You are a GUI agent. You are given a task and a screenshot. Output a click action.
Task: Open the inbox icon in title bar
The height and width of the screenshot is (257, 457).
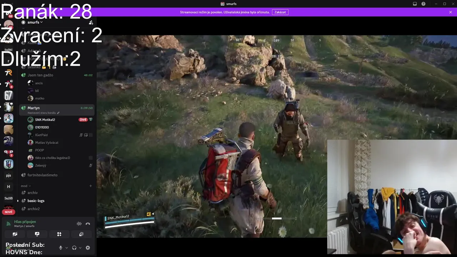pos(415,4)
